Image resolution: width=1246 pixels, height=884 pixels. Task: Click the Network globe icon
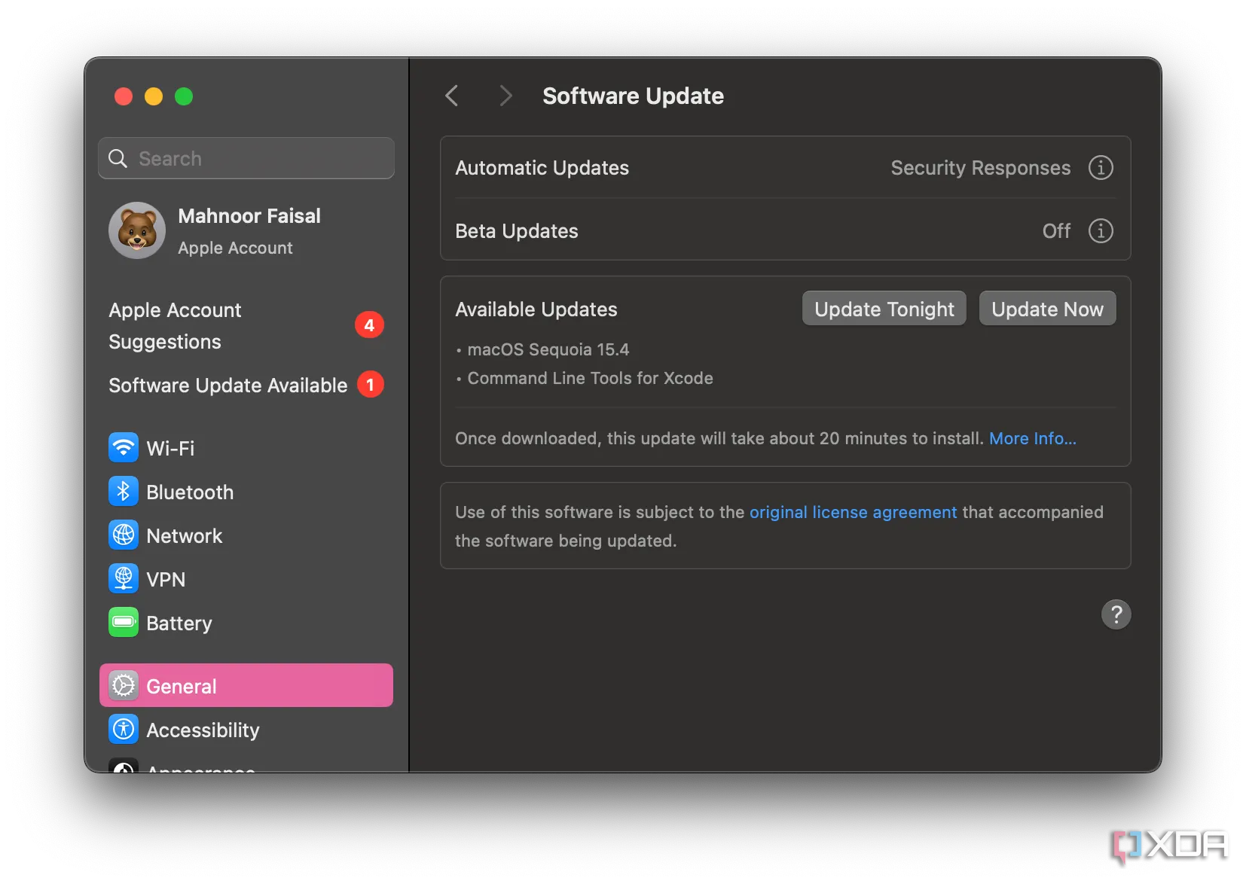pos(124,535)
